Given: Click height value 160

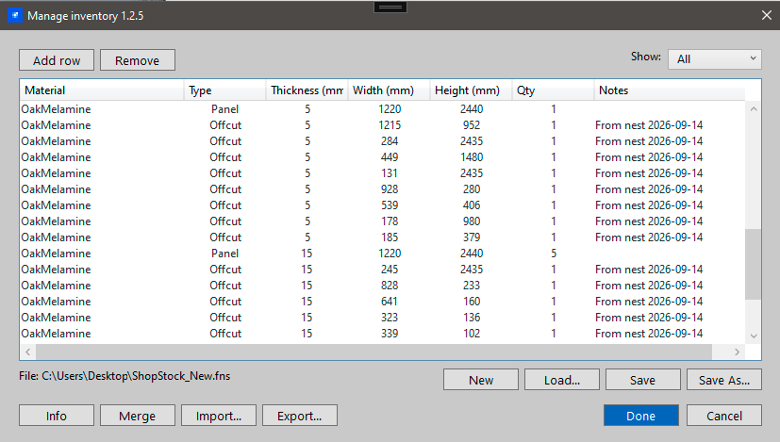Looking at the screenshot, I should coord(472,302).
